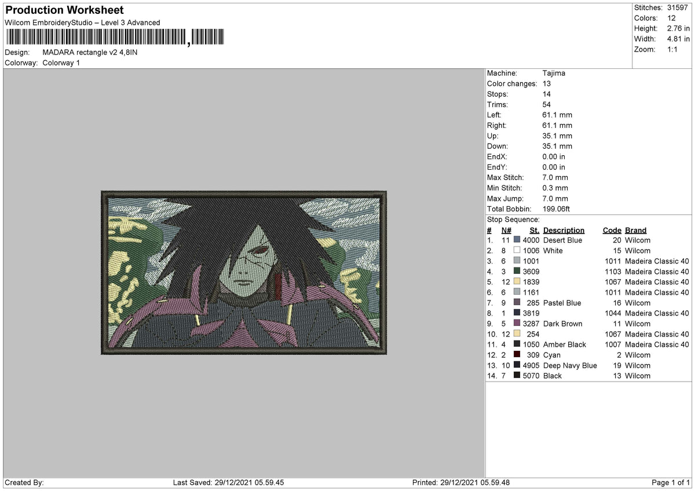
Task: Select the Colorway 1 label
Action: click(x=61, y=63)
